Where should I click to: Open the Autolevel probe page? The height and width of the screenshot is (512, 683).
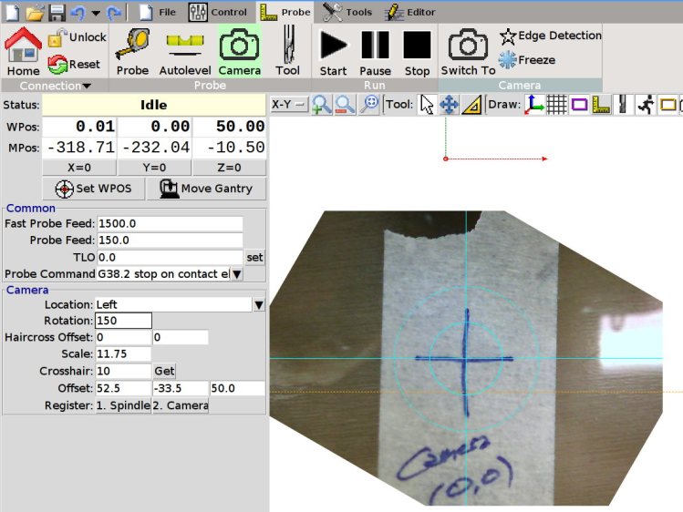tap(184, 50)
